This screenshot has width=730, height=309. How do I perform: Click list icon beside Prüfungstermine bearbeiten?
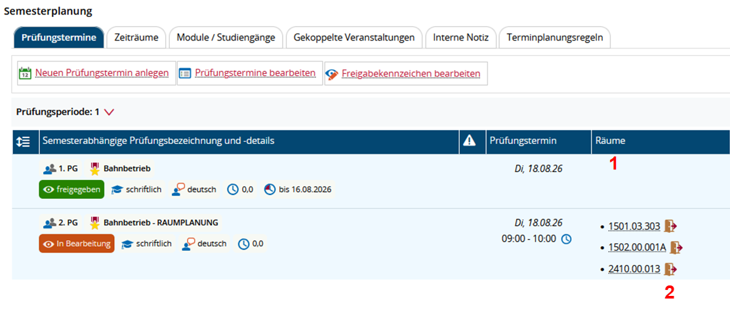click(185, 73)
